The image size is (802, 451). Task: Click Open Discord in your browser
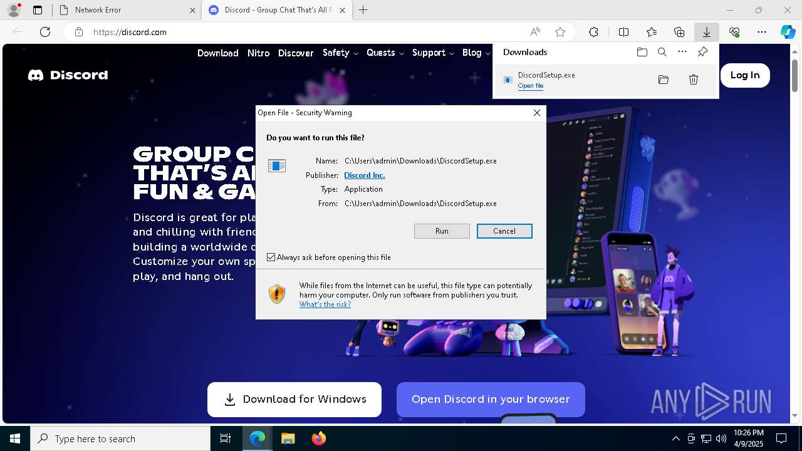[x=491, y=400]
